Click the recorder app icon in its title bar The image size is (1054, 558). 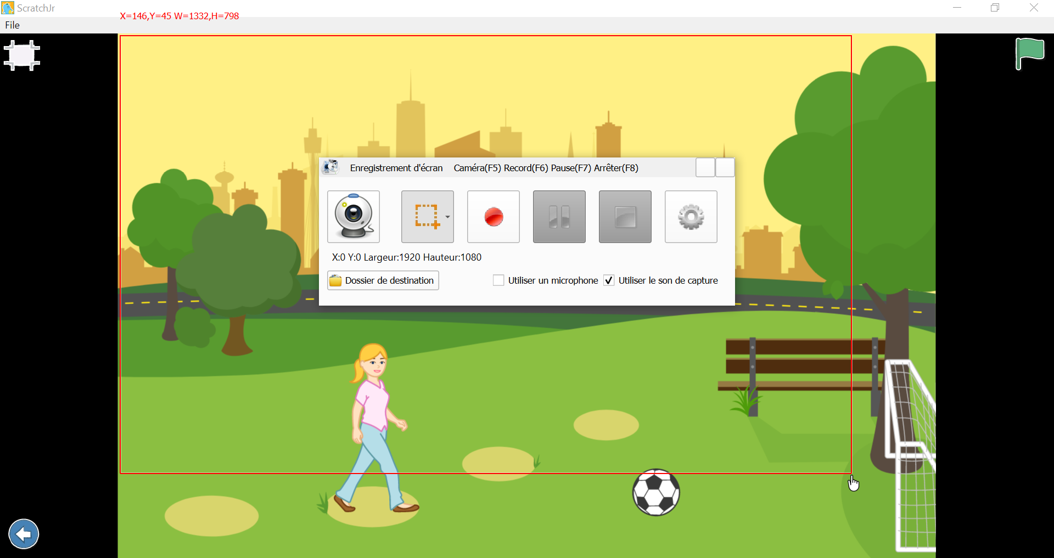click(x=330, y=167)
